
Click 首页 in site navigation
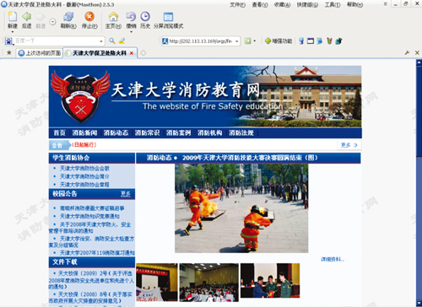(x=59, y=132)
